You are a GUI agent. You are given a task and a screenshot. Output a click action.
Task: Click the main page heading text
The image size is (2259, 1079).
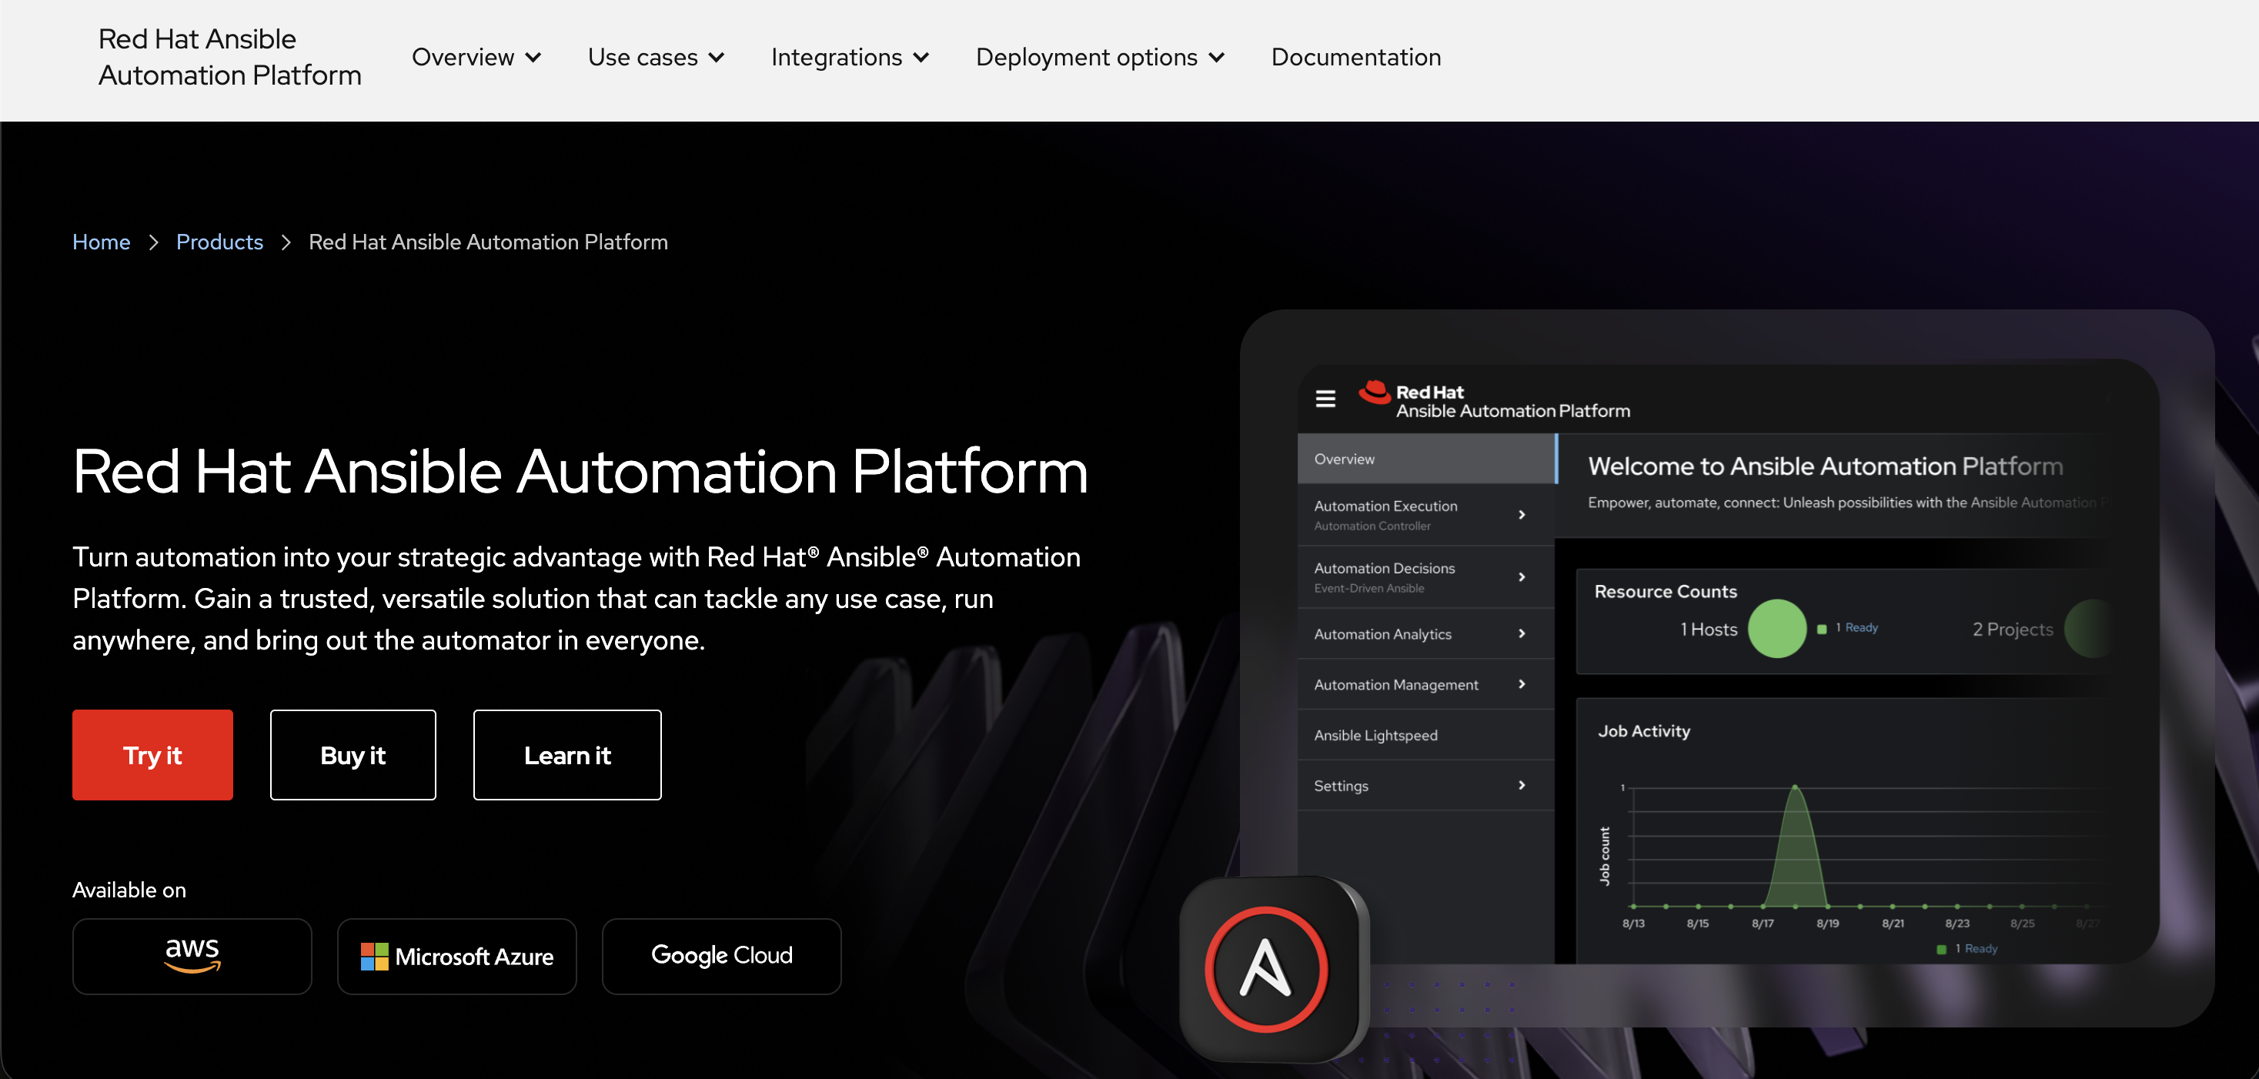coord(580,472)
